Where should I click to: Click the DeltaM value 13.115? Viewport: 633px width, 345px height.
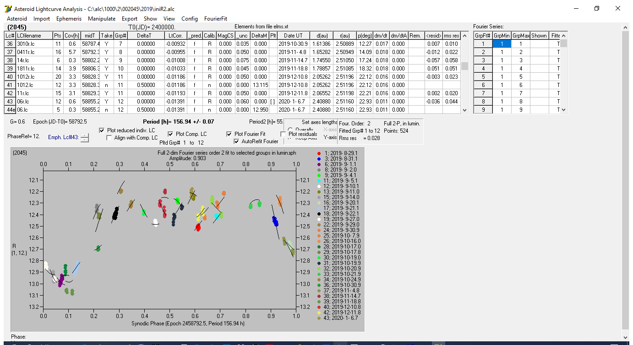pyautogui.click(x=260, y=85)
